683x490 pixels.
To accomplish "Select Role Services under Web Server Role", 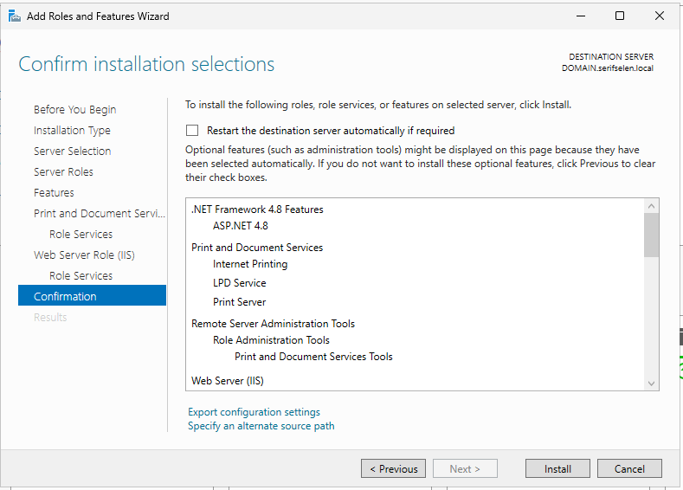I will pyautogui.click(x=81, y=276).
